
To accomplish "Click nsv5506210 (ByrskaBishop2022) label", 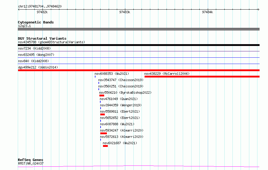I will [125, 93].
